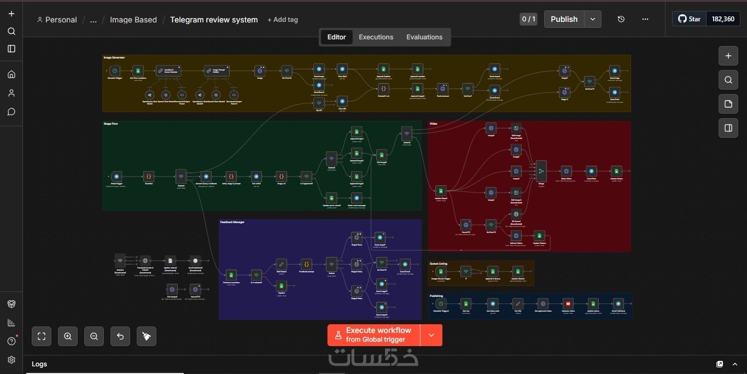Select the Feedback prompt code node
The height and width of the screenshot is (374, 747).
click(306, 264)
